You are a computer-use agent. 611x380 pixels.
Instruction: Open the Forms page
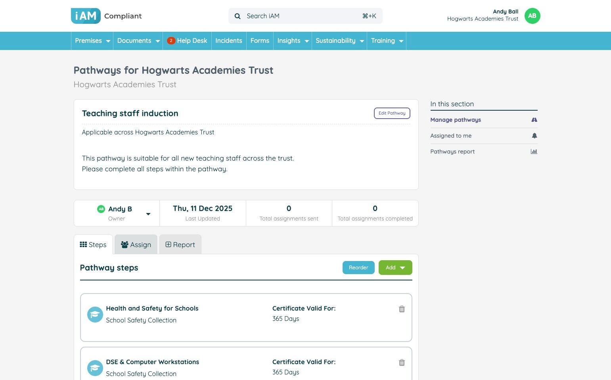(x=260, y=41)
